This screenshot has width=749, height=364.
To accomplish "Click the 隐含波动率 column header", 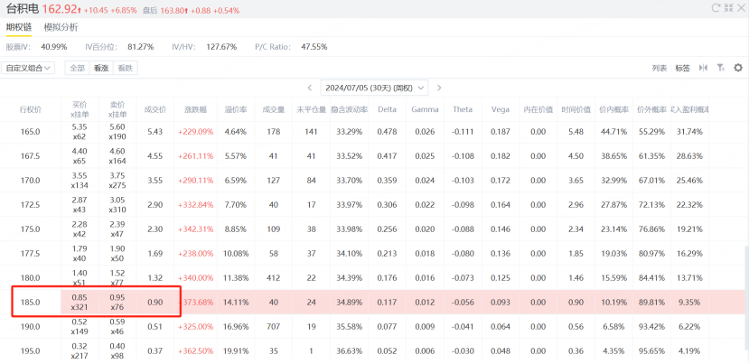I will tap(350, 109).
